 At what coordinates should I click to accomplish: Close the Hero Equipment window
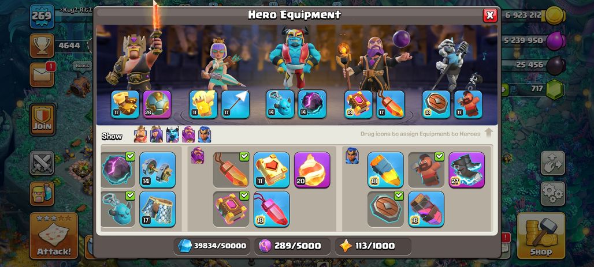(490, 15)
